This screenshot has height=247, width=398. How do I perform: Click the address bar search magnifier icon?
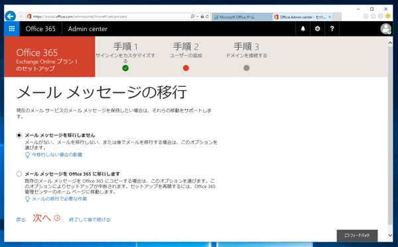192,17
